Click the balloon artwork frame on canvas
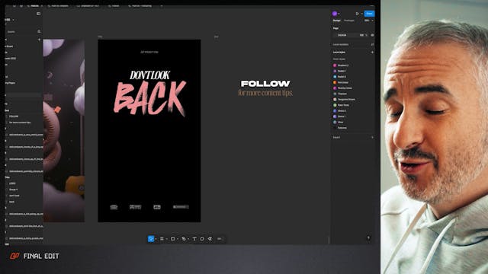Screen dimensions: 488x274 point(64,130)
